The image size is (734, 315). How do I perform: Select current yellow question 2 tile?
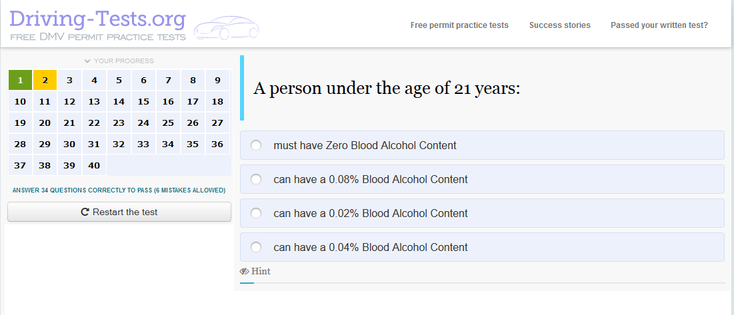[x=45, y=81]
